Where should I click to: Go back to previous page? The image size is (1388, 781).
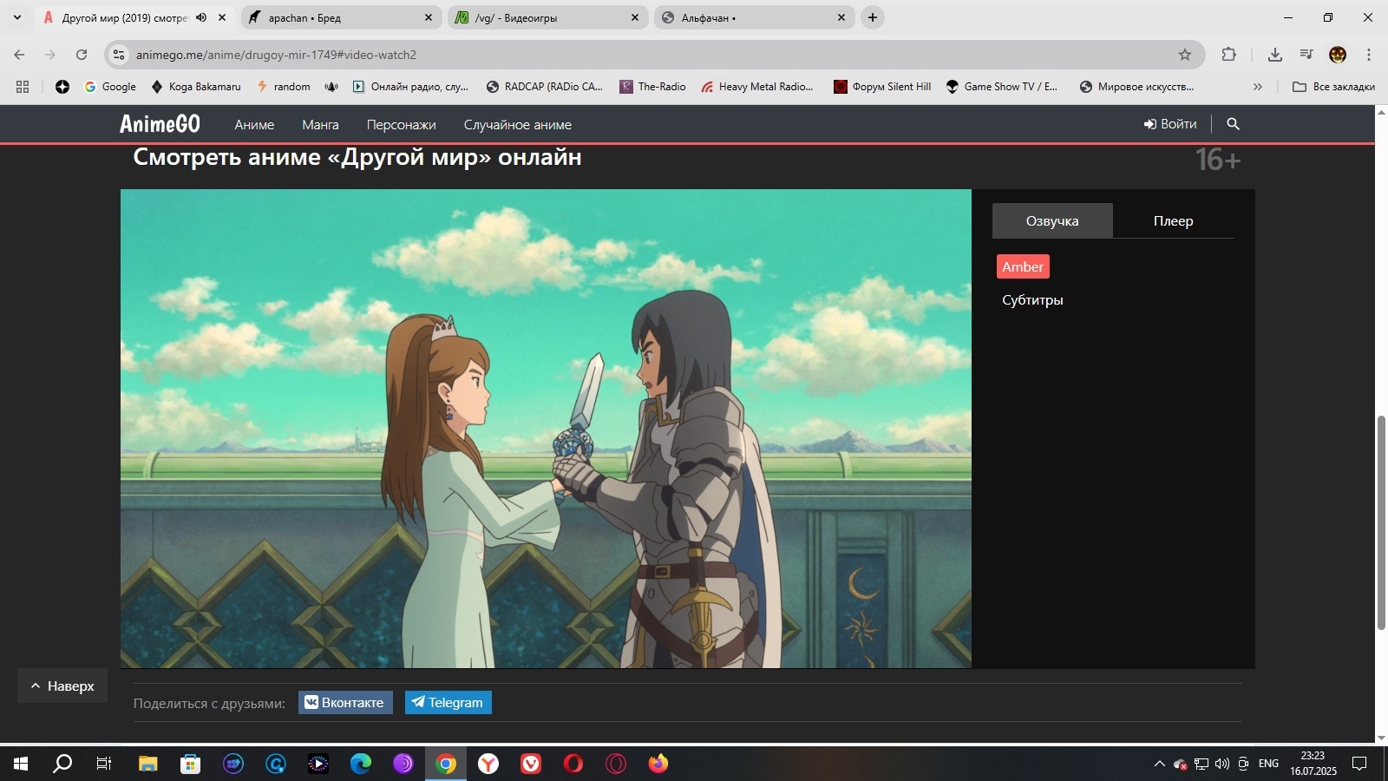pyautogui.click(x=19, y=55)
